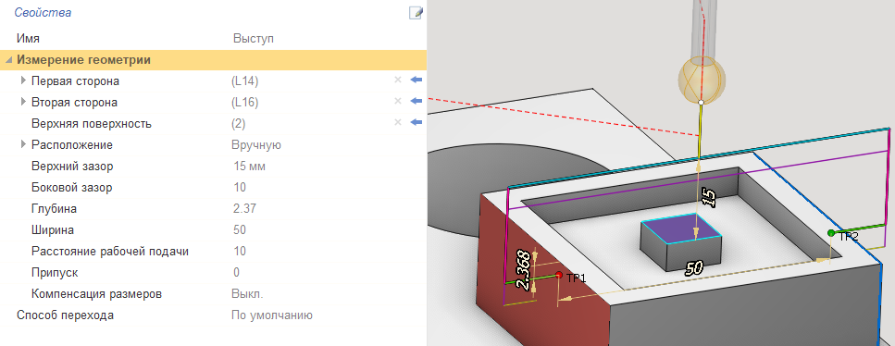Edit the Верхний зазор value 15 мм
895x346 pixels.
pos(250,167)
